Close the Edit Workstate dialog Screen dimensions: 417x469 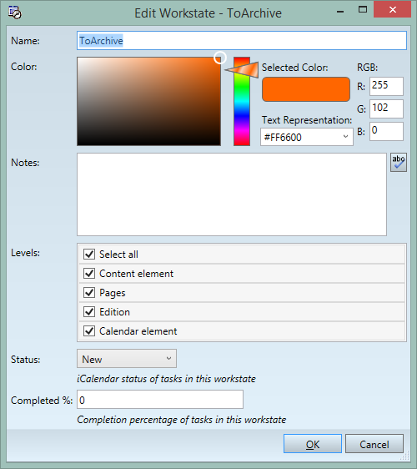coord(393,9)
